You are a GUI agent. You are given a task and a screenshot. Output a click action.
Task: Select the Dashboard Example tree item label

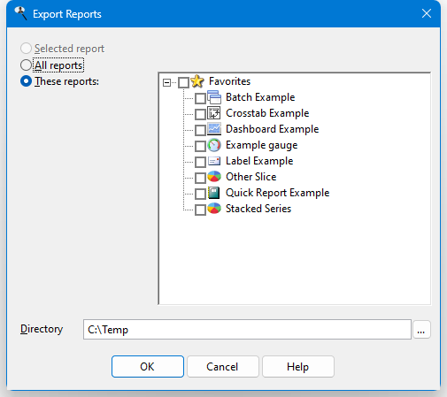(272, 129)
